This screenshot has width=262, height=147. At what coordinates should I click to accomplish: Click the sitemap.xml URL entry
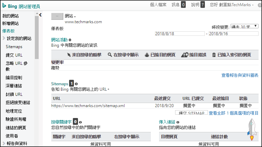88,106
